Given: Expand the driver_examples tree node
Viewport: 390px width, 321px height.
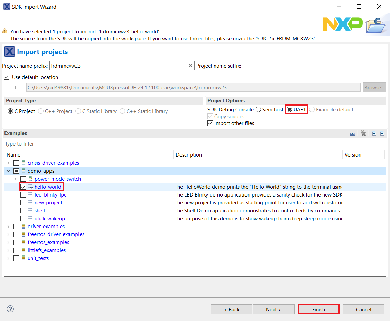Looking at the screenshot, I should tap(8, 227).
